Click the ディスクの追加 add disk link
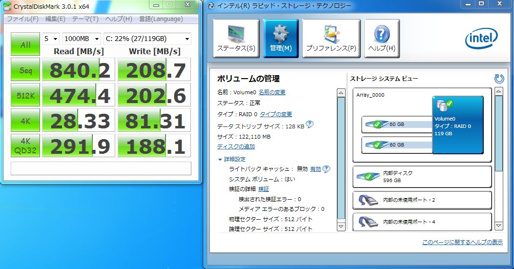Image resolution: width=514 pixels, height=269 pixels. 236,146
